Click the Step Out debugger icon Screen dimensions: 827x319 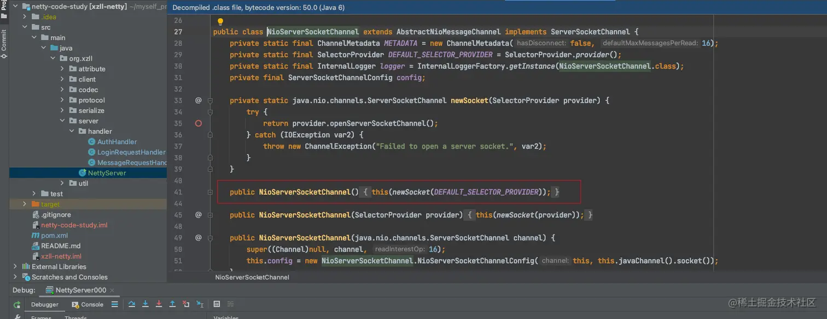[x=172, y=304]
